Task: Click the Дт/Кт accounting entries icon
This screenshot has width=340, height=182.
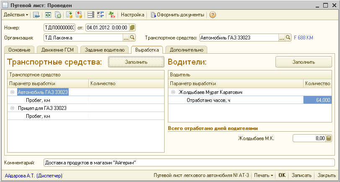Action: click(112, 15)
